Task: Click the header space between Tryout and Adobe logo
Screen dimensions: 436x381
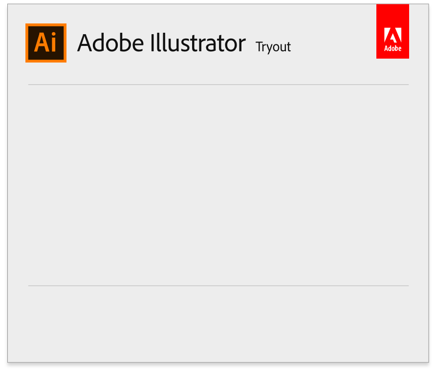Action: point(334,44)
